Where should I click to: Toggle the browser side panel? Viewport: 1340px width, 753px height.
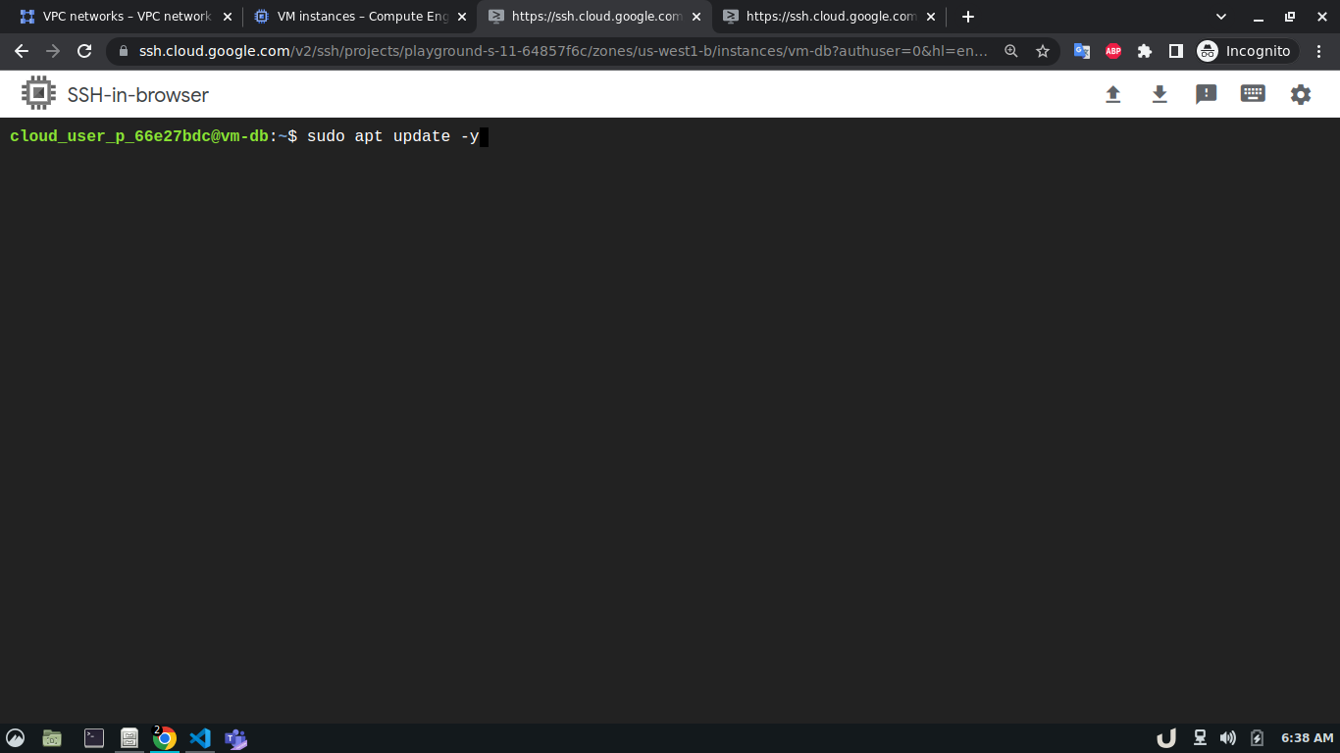tap(1176, 51)
